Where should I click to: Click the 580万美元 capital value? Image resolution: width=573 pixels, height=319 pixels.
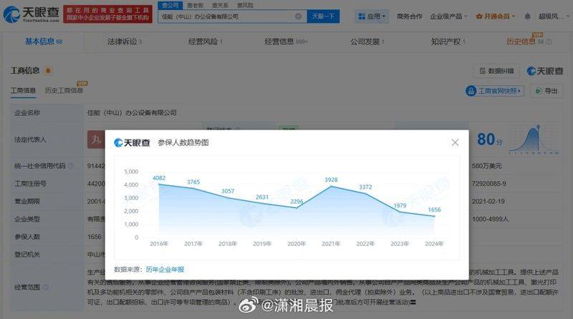[x=486, y=166]
